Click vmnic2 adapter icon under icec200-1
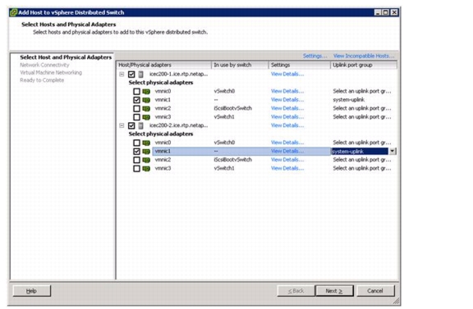473x309 pixels. click(x=146, y=108)
